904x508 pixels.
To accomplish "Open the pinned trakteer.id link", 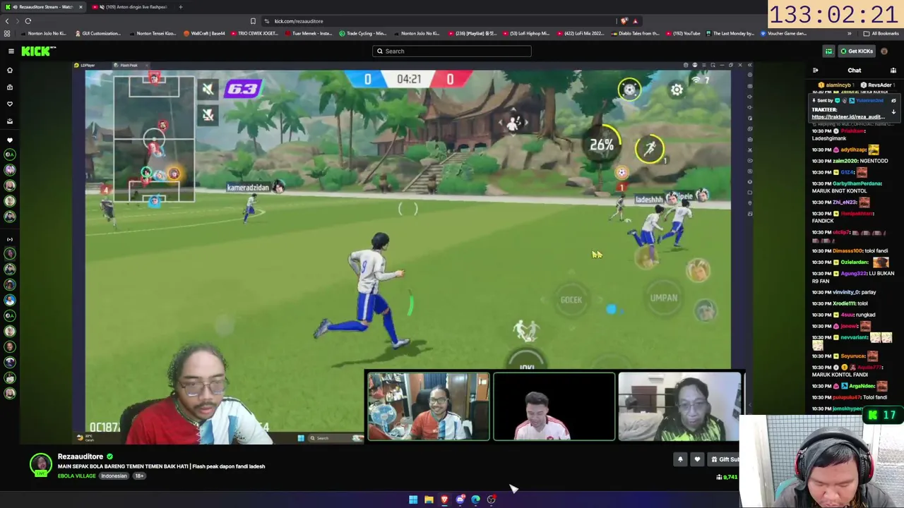I will 847,117.
